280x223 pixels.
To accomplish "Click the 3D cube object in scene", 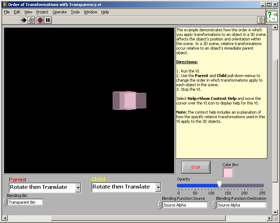I will (129, 101).
